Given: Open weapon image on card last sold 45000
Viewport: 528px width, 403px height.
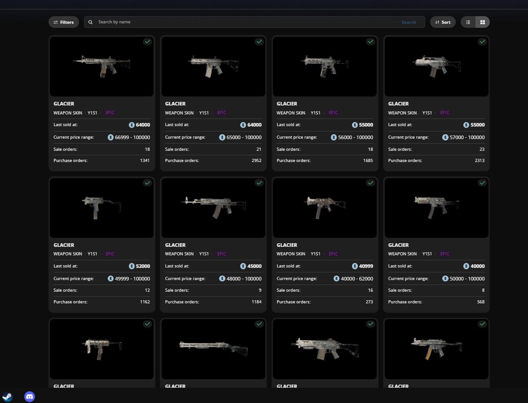Looking at the screenshot, I should click(x=214, y=208).
